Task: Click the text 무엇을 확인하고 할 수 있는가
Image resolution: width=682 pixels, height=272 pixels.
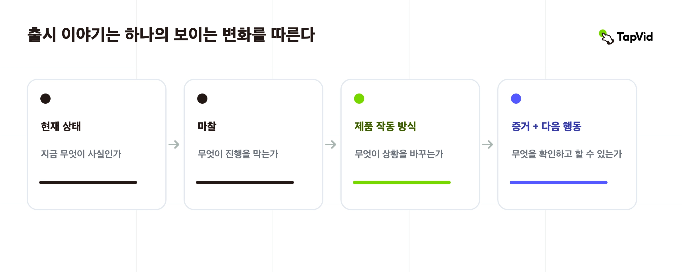Action: (x=567, y=154)
